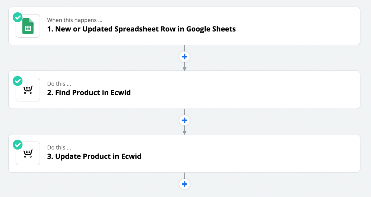Add a step after Update Product in Ecwid
371x197 pixels.
click(x=184, y=184)
